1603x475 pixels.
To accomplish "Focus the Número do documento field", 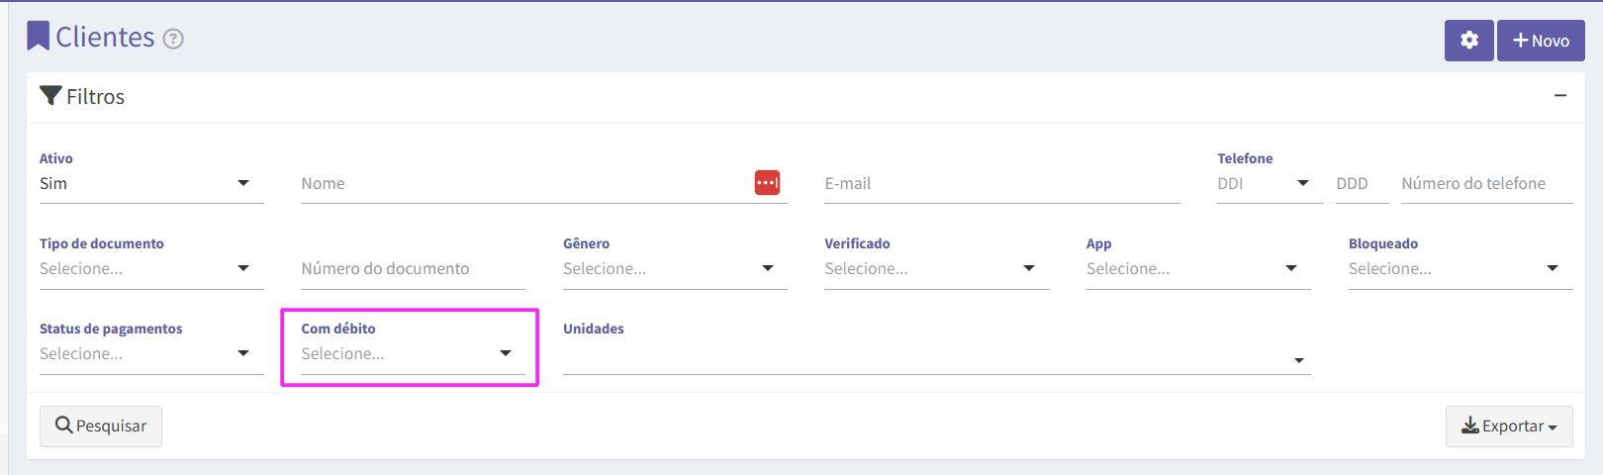I will click(414, 269).
